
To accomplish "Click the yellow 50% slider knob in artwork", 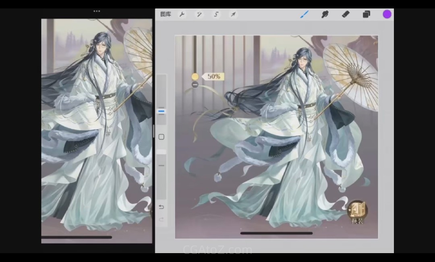I will 195,77.
